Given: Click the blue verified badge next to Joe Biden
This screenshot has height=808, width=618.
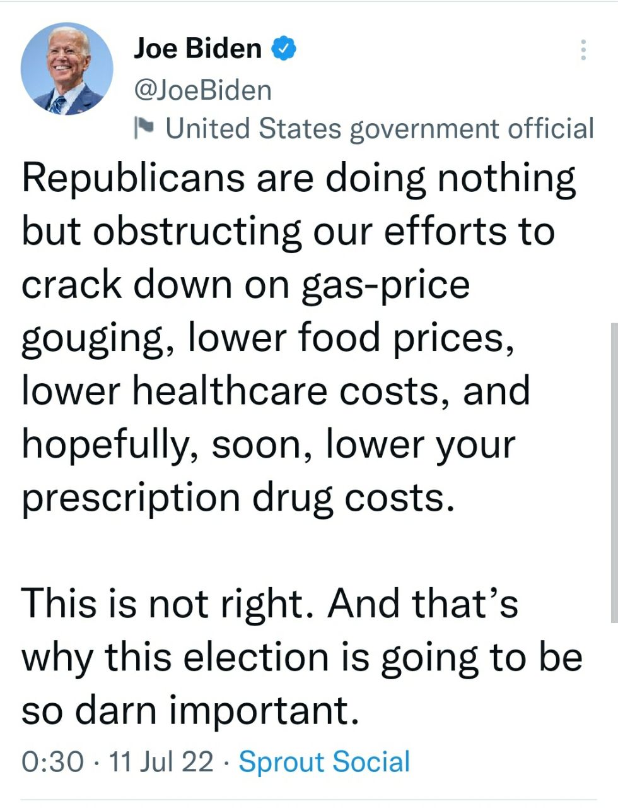Looking at the screenshot, I should [284, 49].
